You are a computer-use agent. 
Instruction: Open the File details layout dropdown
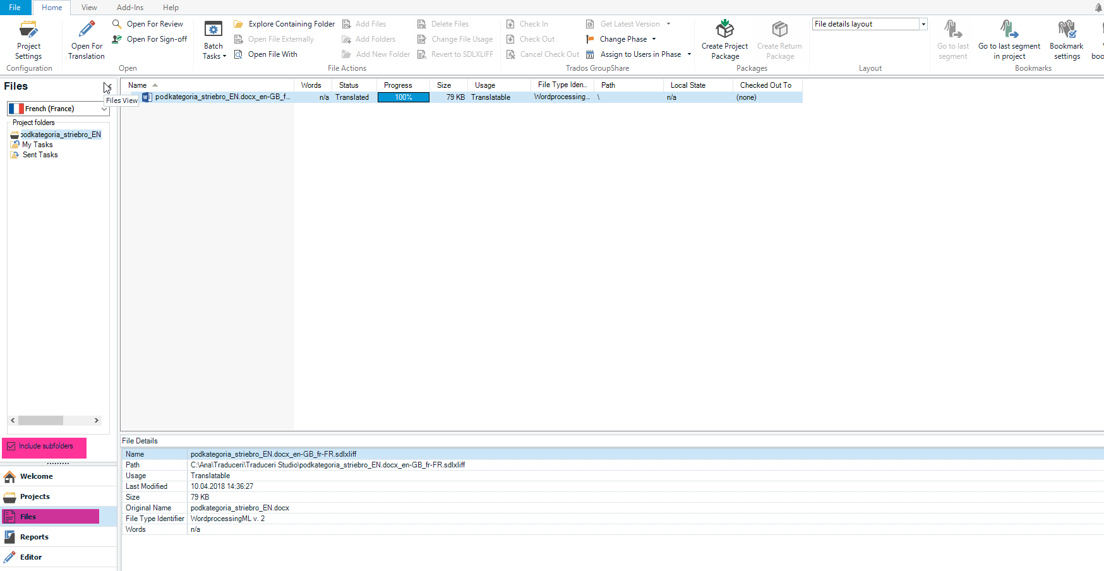923,24
